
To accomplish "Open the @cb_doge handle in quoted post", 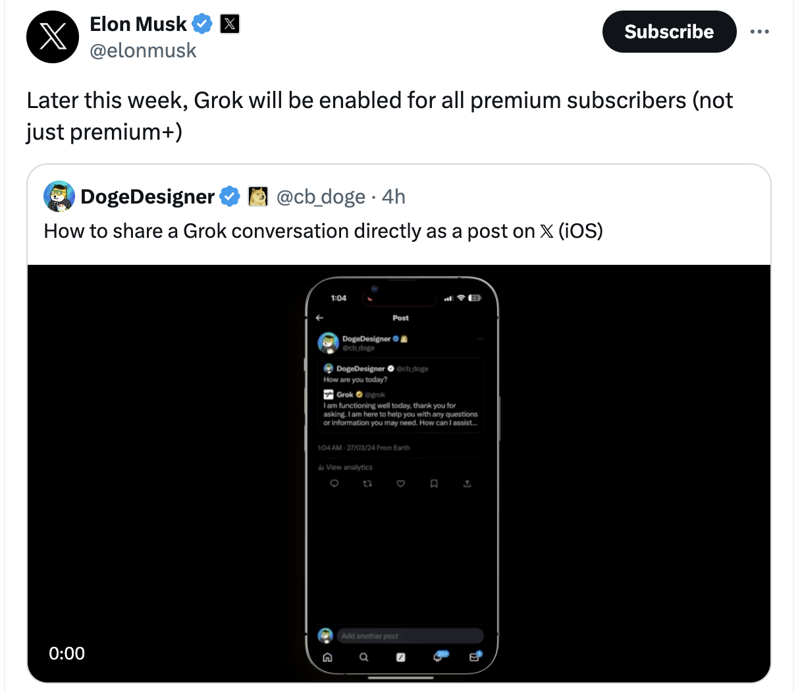I will tap(321, 196).
